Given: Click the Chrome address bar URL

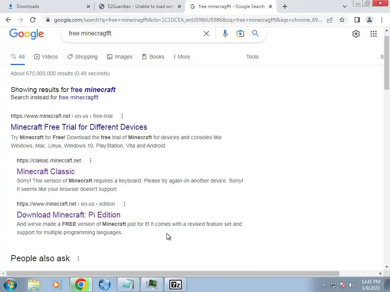Looking at the screenshot, I should click(188, 20).
